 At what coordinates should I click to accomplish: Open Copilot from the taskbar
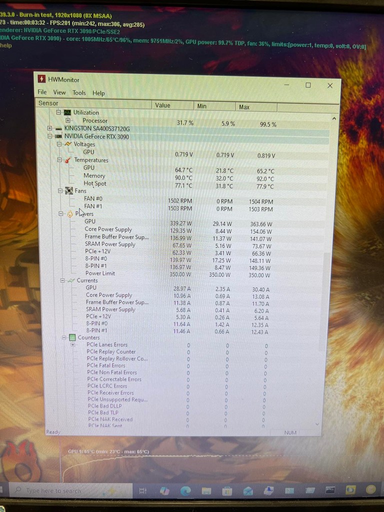164,491
